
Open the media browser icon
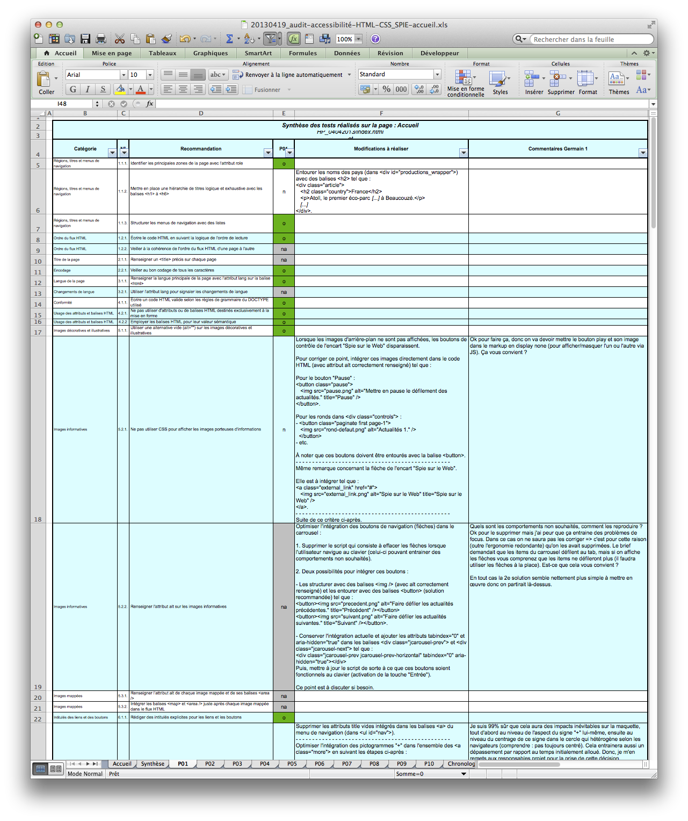(325, 39)
